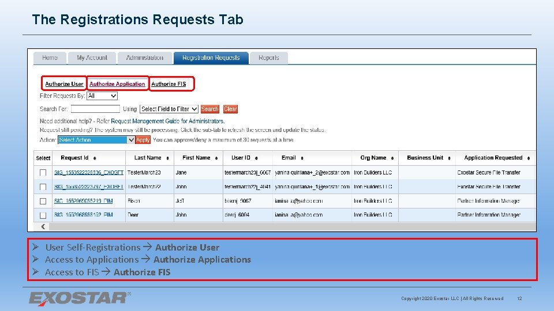
Task: Go to the Reports tab
Action: pyautogui.click(x=268, y=58)
